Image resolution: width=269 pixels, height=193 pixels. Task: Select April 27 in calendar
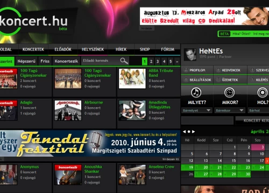pyautogui.click(x=201, y=174)
